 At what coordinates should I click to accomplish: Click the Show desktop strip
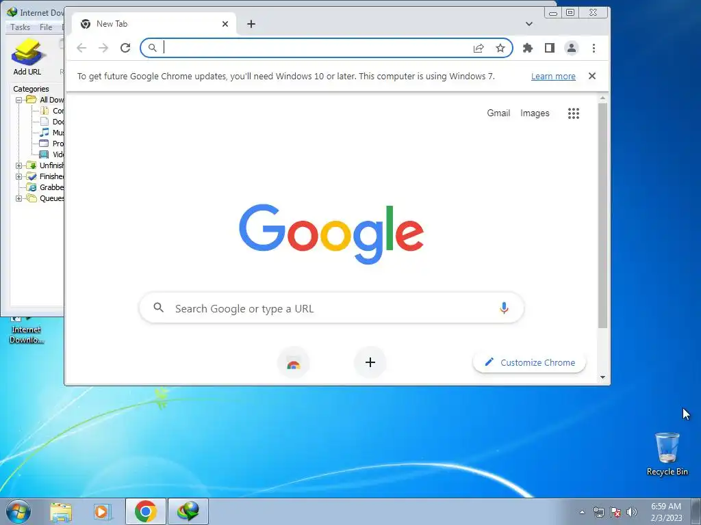tap(696, 511)
